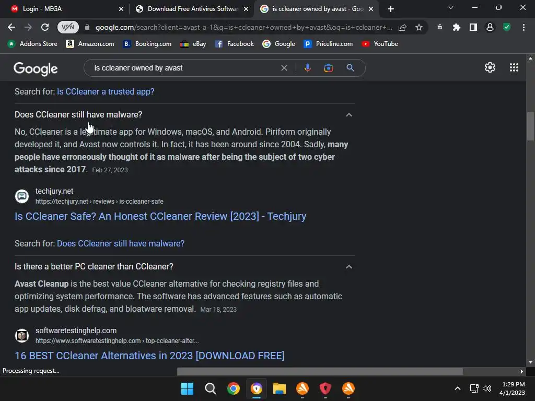
Task: Click the vertical scrollbar thumb
Action: pos(530,126)
